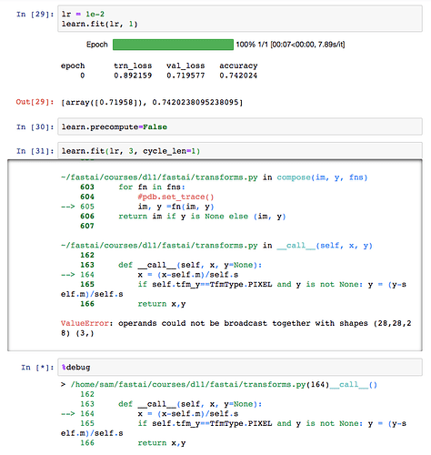Screen dimensions: 431x455
Task: Click the code cell with lr = 1e-2
Action: coord(240,19)
